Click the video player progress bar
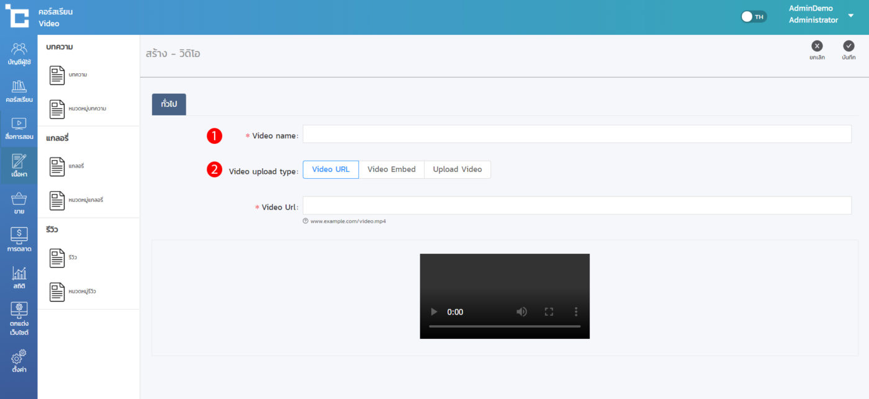The width and height of the screenshot is (869, 399). tap(504, 326)
